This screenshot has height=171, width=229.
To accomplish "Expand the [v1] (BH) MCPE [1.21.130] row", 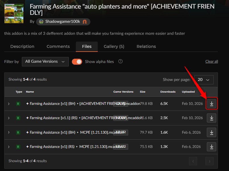I will pos(9,132).
